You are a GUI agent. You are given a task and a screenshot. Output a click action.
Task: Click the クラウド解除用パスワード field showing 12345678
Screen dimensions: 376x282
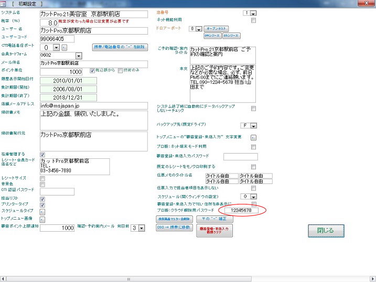click(241, 210)
